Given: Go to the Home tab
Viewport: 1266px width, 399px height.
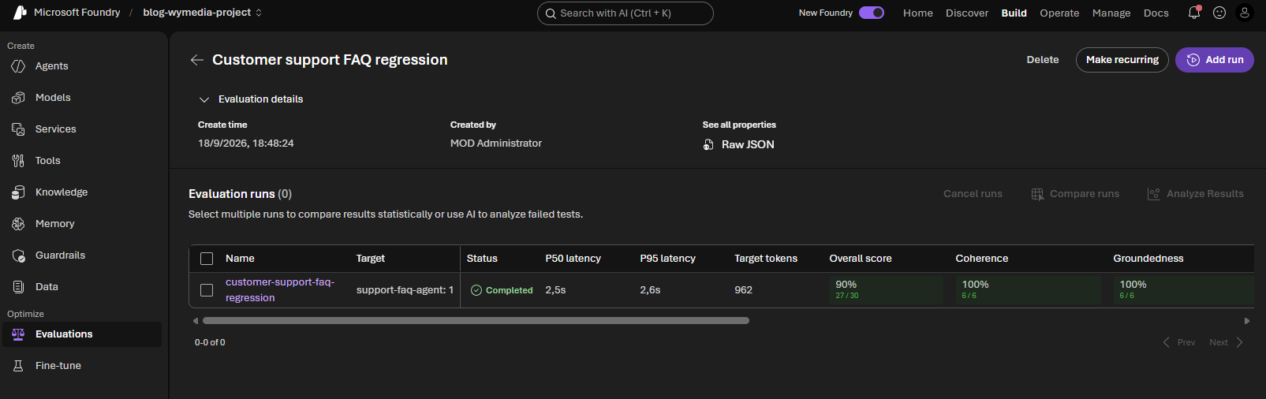Looking at the screenshot, I should pos(918,13).
